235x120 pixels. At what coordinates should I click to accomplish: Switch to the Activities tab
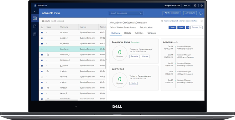(x=139, y=33)
